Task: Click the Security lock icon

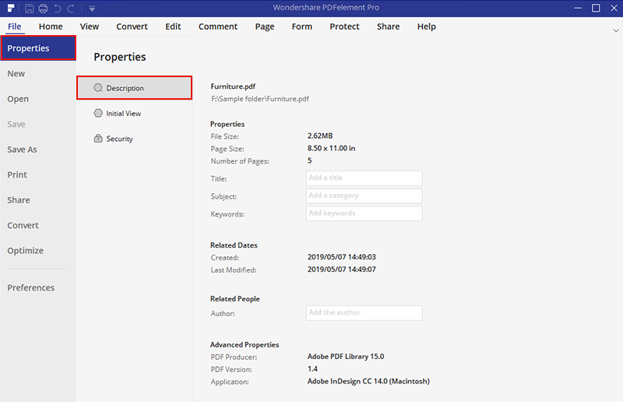Action: [98, 139]
